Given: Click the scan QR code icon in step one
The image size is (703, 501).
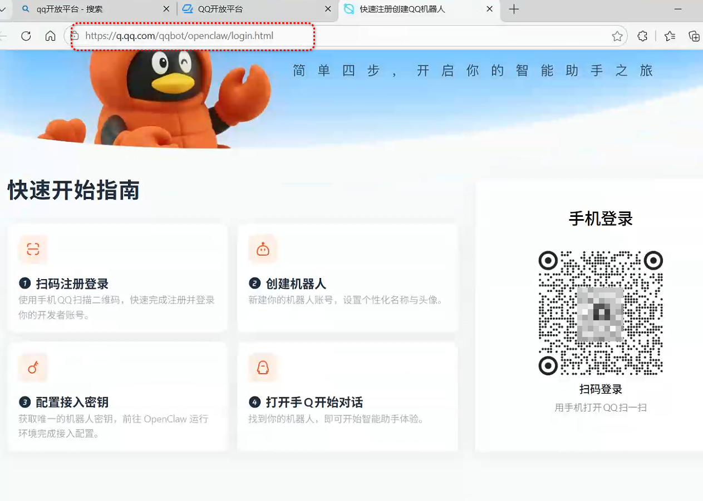Looking at the screenshot, I should point(33,249).
